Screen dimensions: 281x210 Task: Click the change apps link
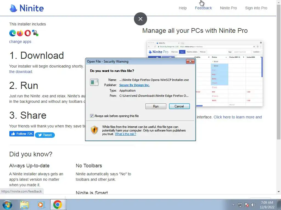click(x=20, y=42)
